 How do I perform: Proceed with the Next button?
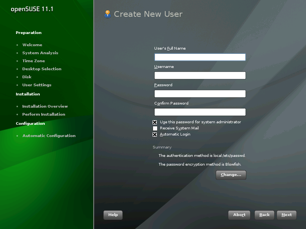click(x=286, y=215)
